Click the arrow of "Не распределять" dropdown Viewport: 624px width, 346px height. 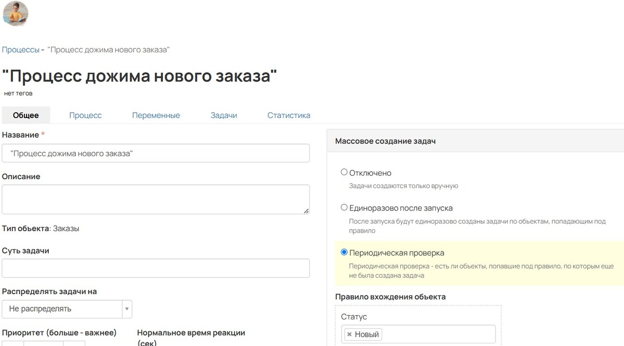[127, 309]
